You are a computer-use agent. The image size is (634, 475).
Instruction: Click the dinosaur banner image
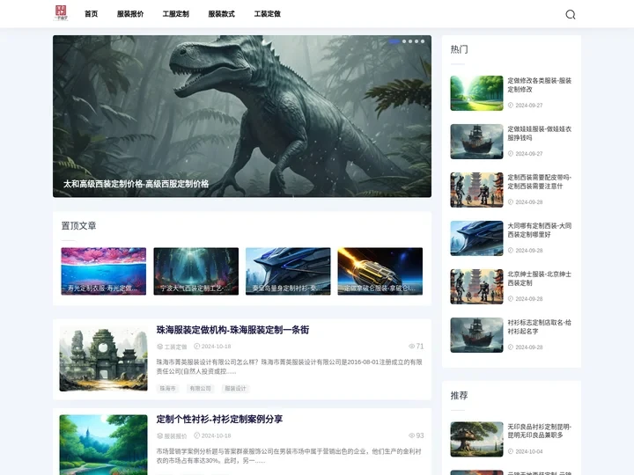click(241, 114)
